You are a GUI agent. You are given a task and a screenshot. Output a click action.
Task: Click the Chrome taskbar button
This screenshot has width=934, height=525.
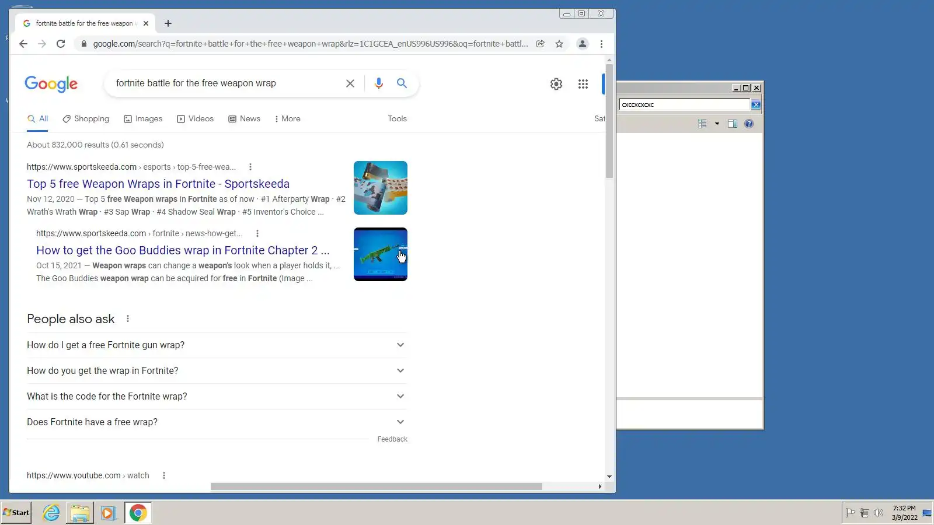tap(138, 513)
